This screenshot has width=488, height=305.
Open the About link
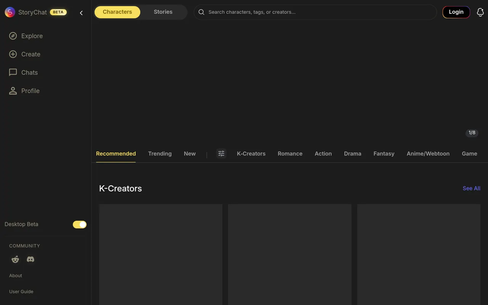16,276
